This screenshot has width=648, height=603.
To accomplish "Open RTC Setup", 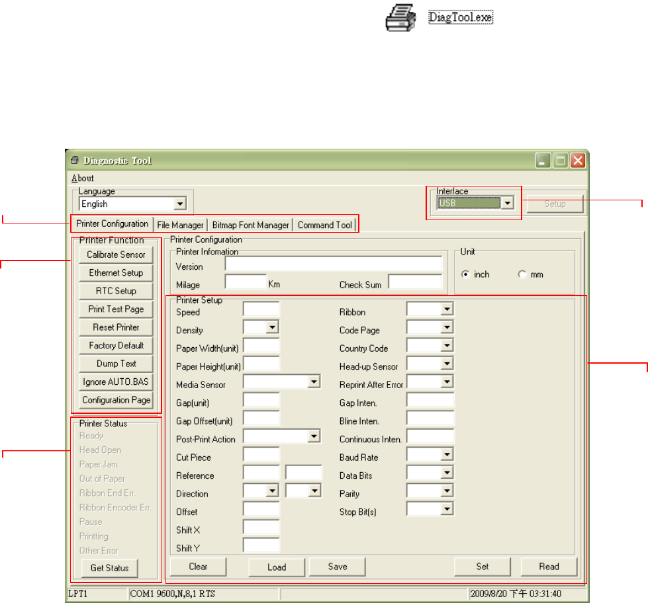I will [x=116, y=292].
